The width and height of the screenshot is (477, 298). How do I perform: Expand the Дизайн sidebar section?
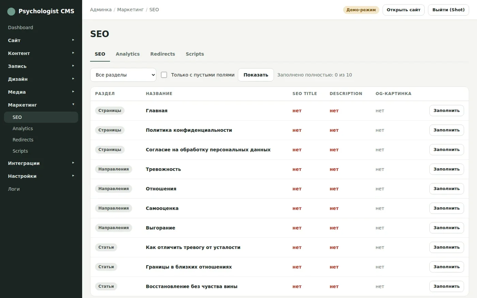click(41, 79)
